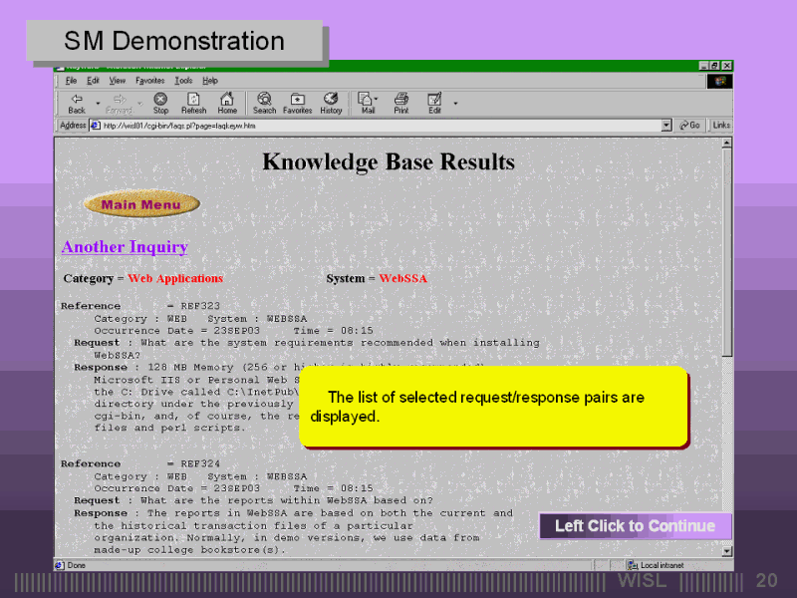The height and width of the screenshot is (598, 797).
Task: Go to Home page icon
Action: click(x=227, y=100)
